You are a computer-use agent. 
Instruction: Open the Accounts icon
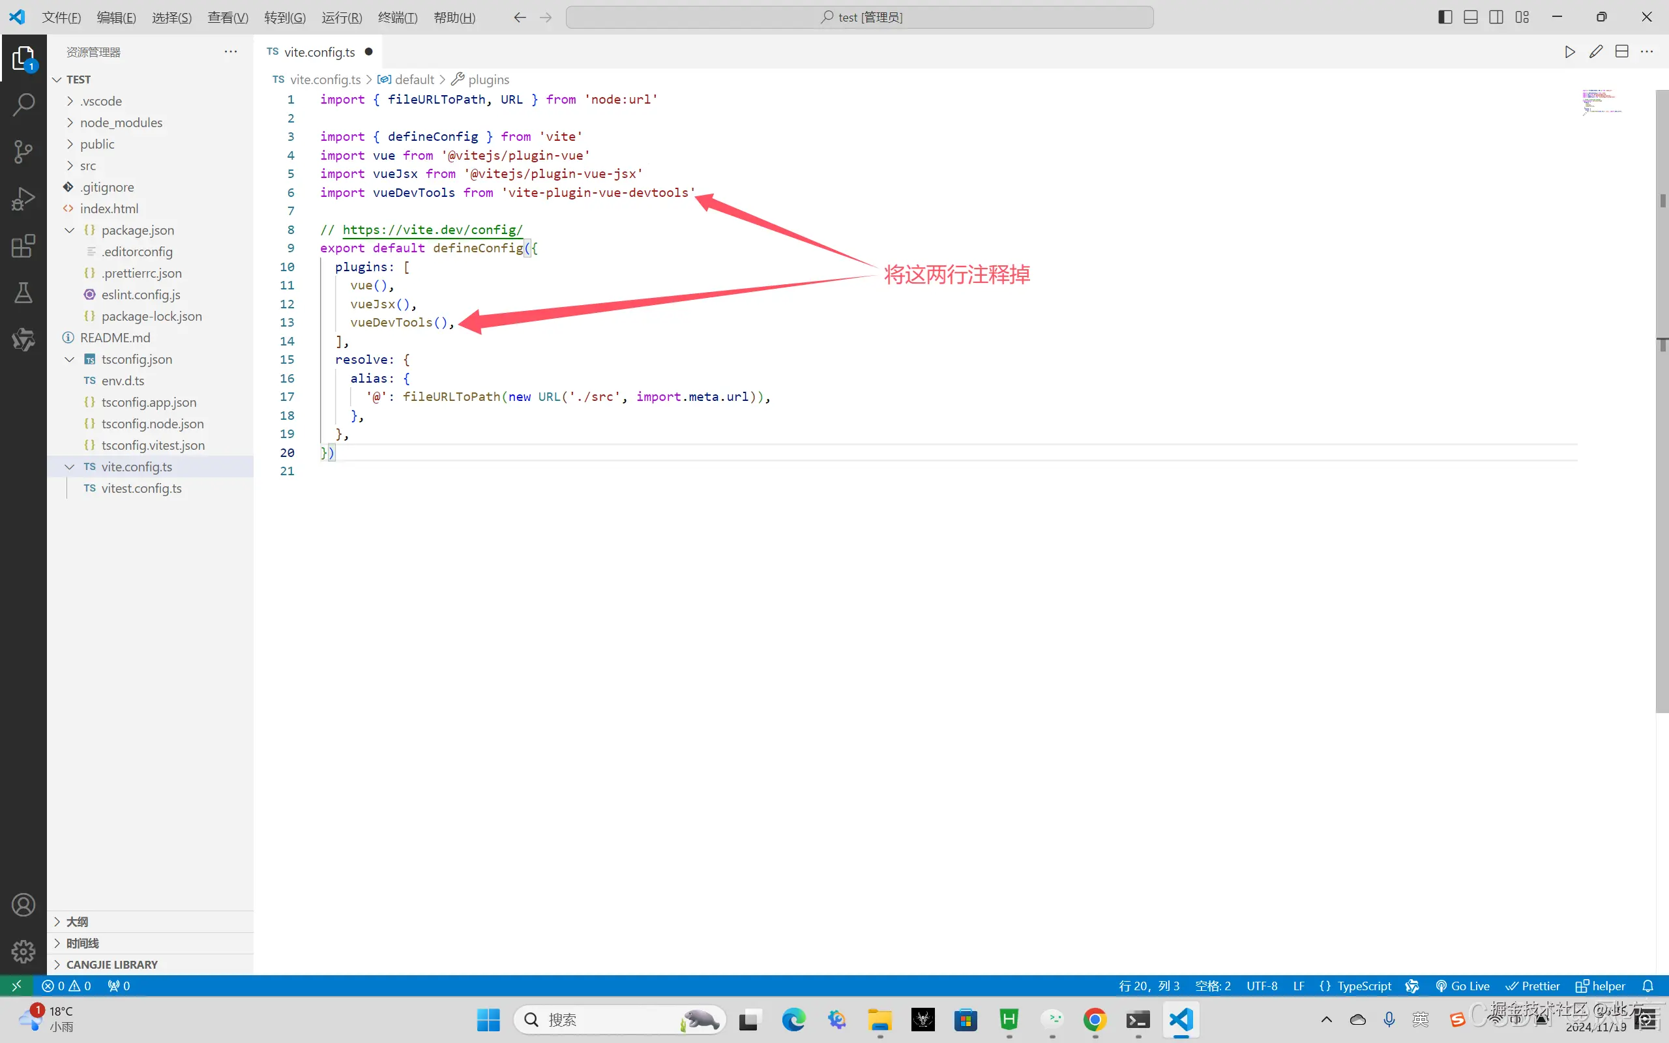(x=23, y=904)
